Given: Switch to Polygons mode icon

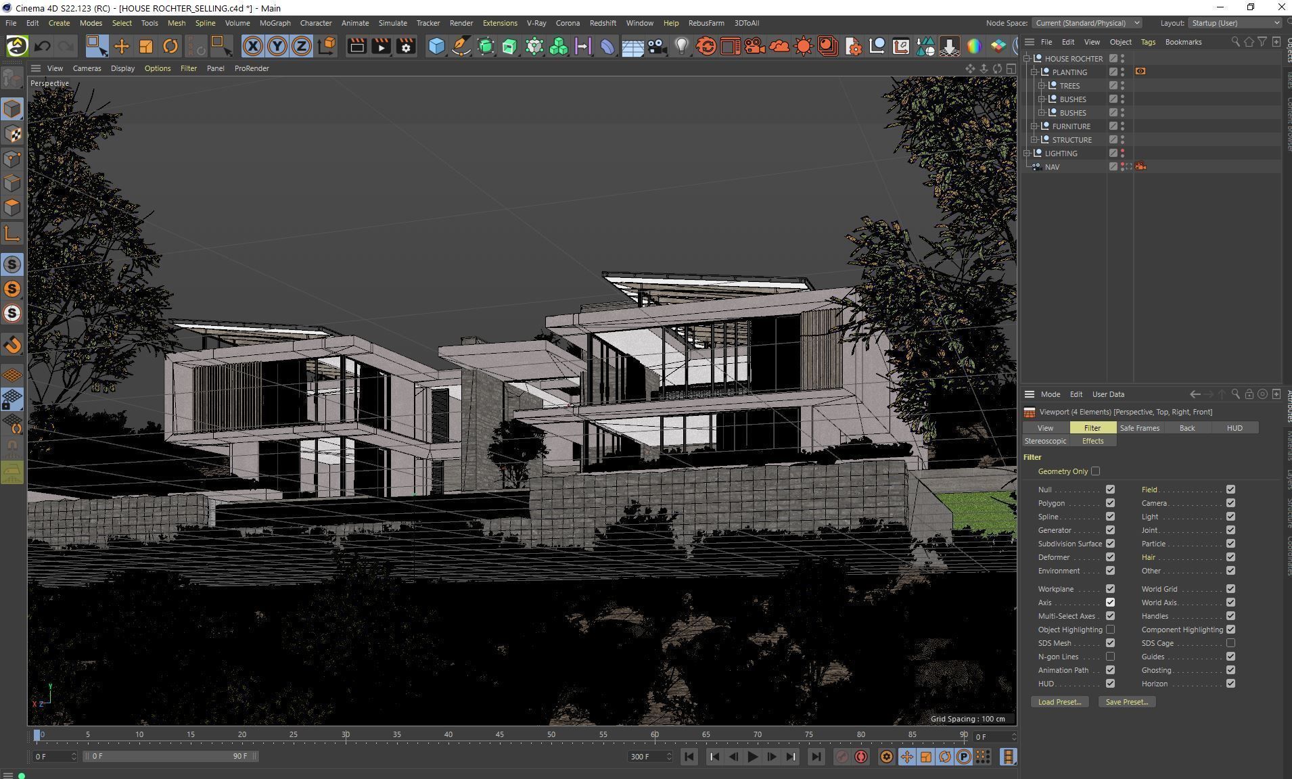Looking at the screenshot, I should pyautogui.click(x=12, y=208).
